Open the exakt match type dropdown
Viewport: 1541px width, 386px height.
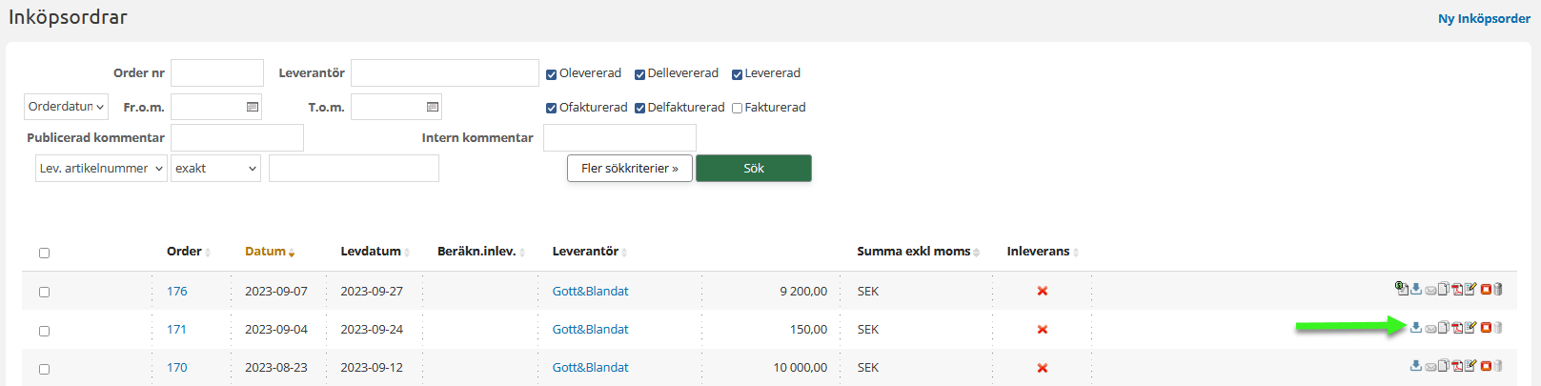point(215,169)
